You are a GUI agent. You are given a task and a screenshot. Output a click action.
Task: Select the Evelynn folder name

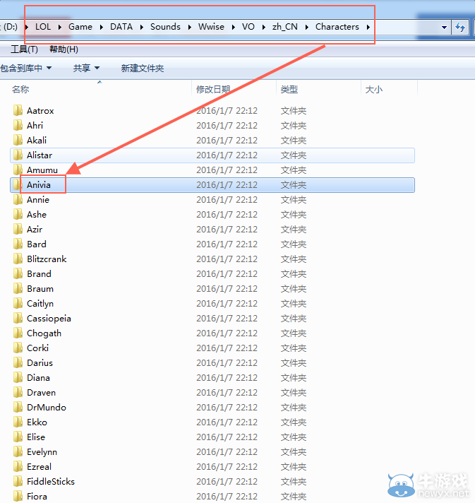point(42,452)
